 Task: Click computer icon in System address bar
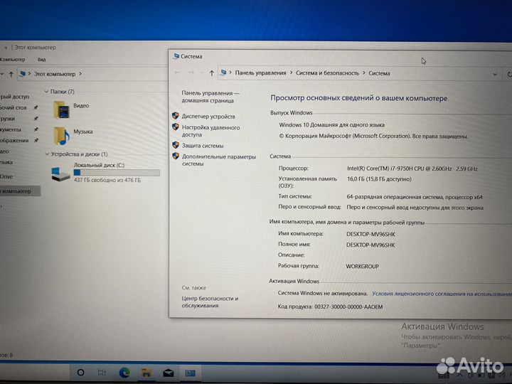[x=223, y=73]
